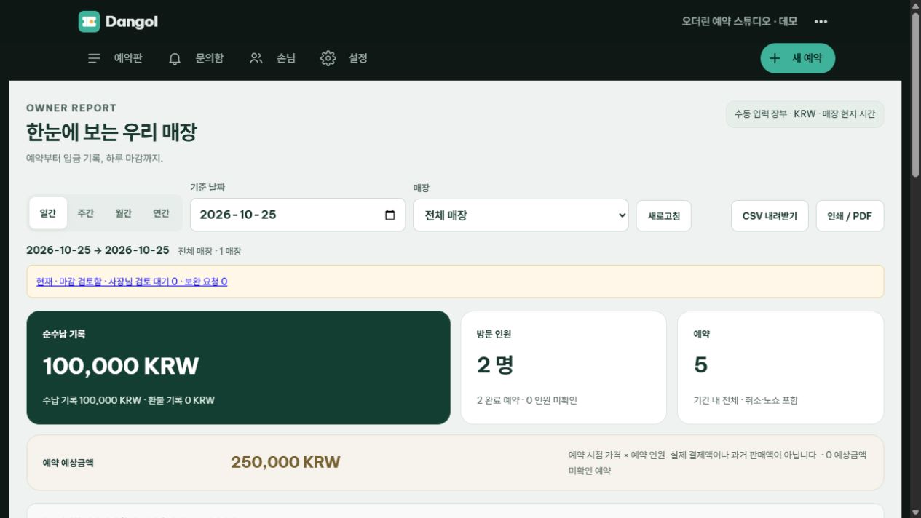Click the 설정 gear icon
921x518 pixels.
pyautogui.click(x=328, y=58)
